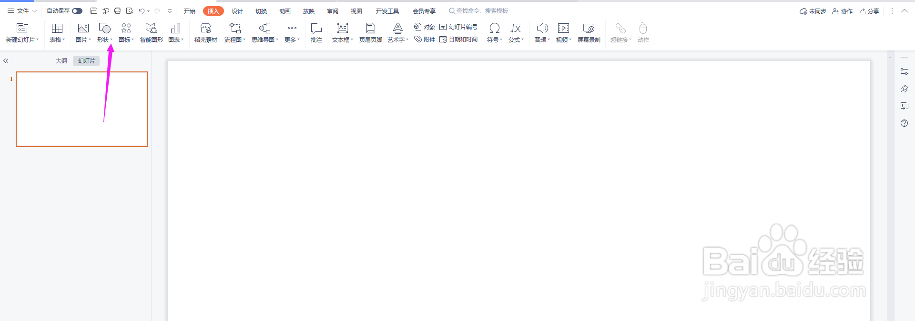Switch to the Review (审阅) tab
Screen dimensions: 915x321
point(333,11)
